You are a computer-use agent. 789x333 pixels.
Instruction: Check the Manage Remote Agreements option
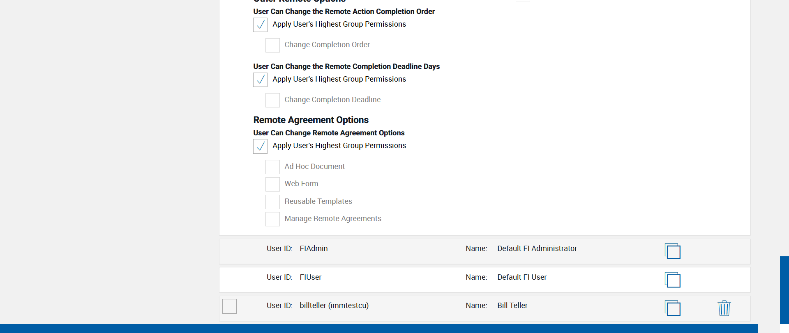pos(272,219)
